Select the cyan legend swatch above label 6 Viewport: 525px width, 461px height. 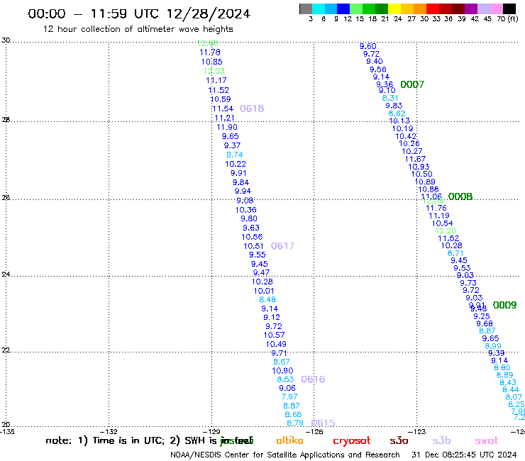[319, 9]
